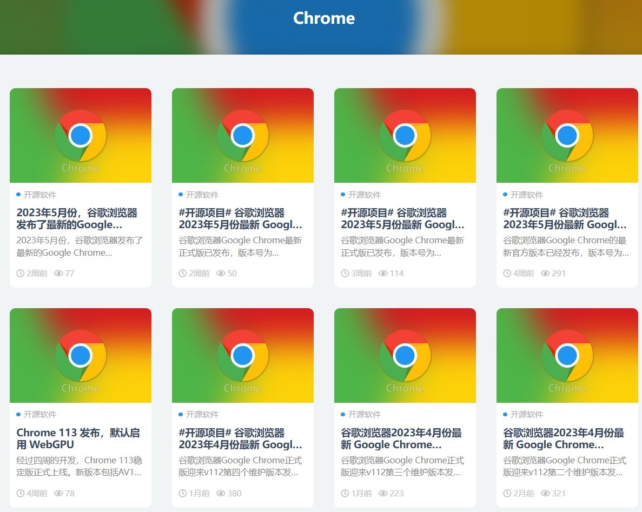Screen dimensions: 642x512
Task: Open the Chrome thumbnail of the 77-views post
Action: (81, 136)
